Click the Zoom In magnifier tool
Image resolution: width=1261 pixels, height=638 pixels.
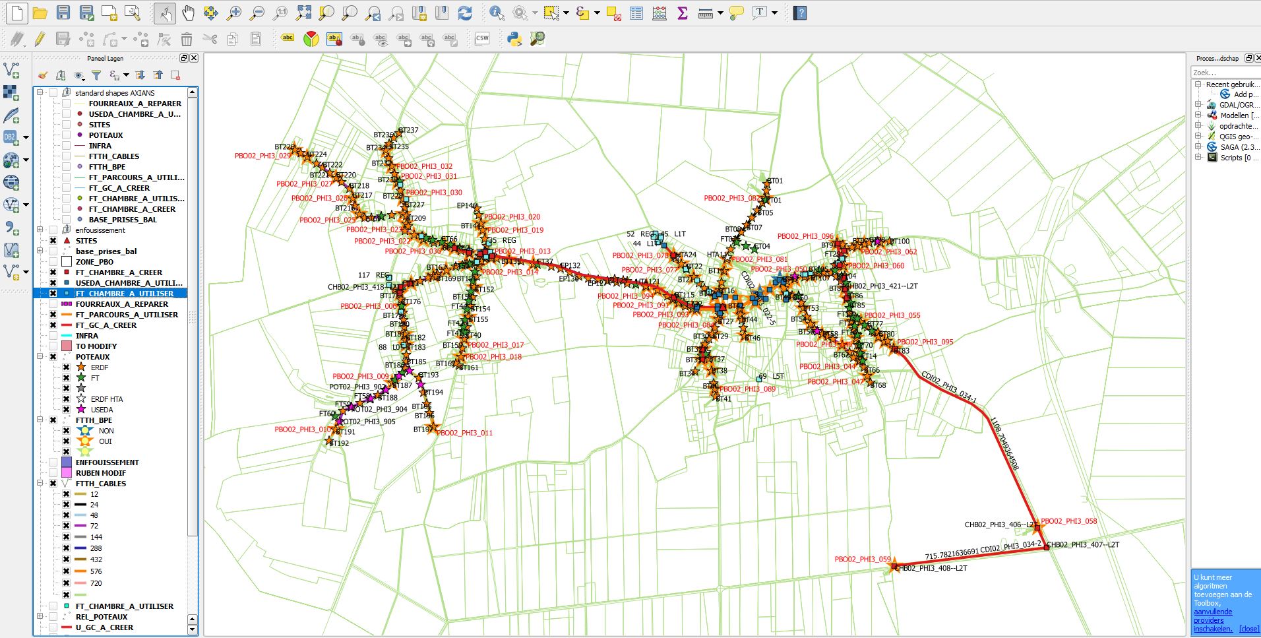[233, 13]
